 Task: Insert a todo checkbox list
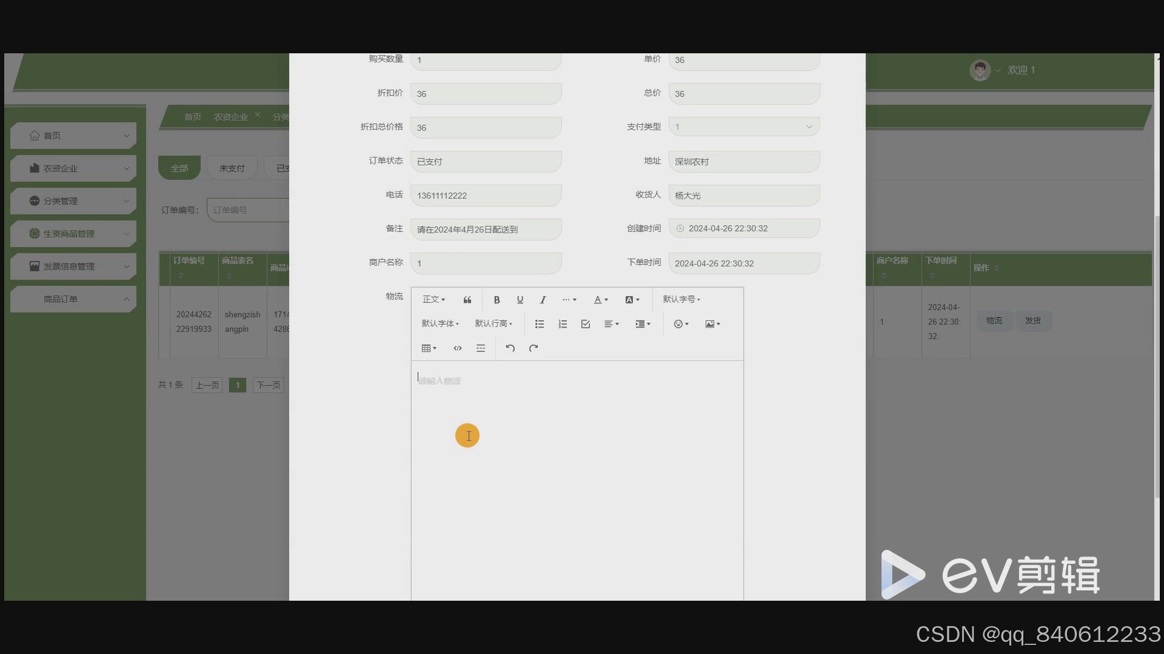coord(585,324)
